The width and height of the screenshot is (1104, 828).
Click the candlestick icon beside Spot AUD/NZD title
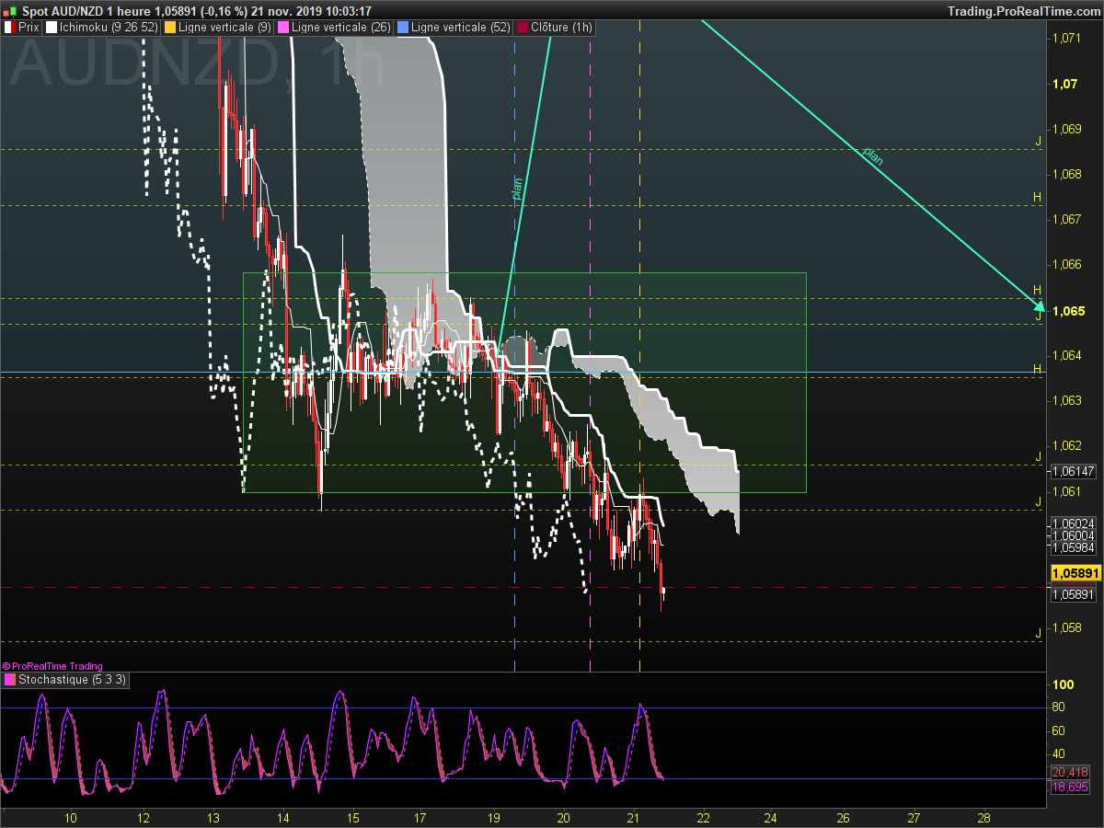click(8, 11)
